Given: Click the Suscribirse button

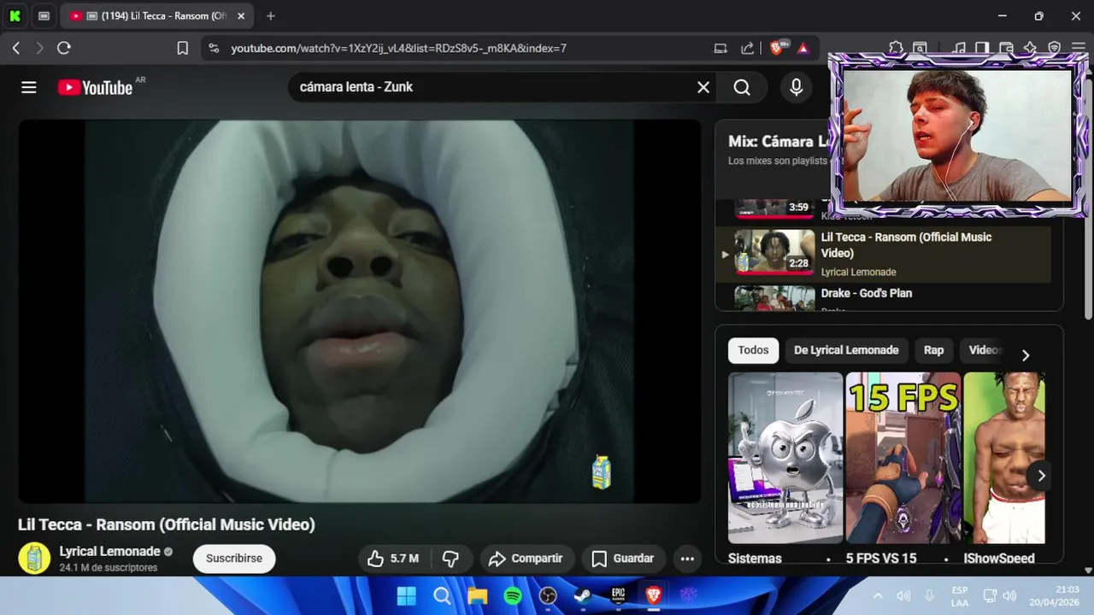Looking at the screenshot, I should point(234,559).
